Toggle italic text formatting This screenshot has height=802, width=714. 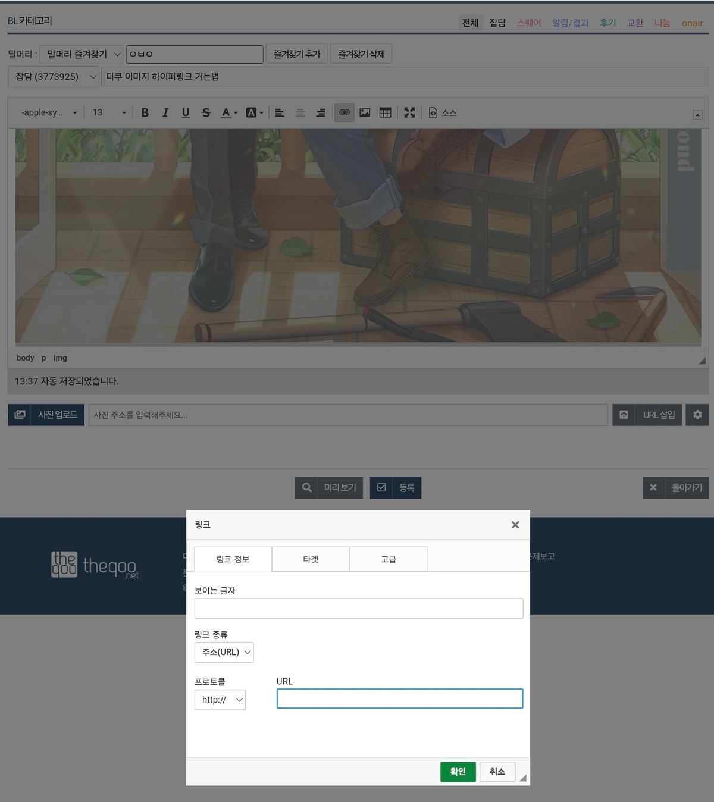click(165, 112)
